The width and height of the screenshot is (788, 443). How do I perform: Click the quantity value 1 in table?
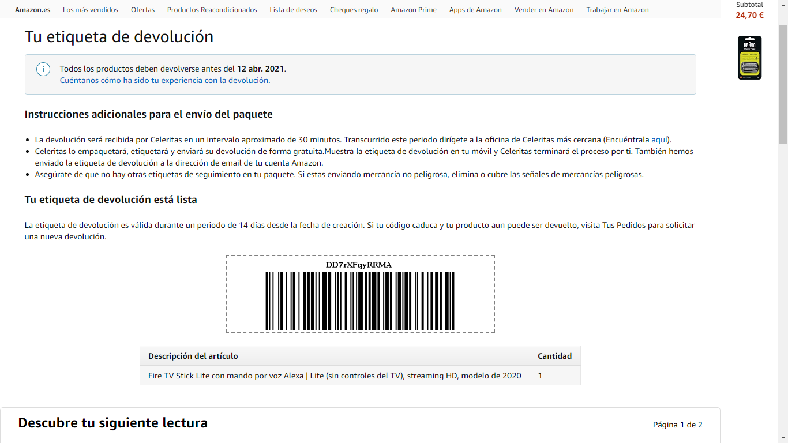click(540, 376)
